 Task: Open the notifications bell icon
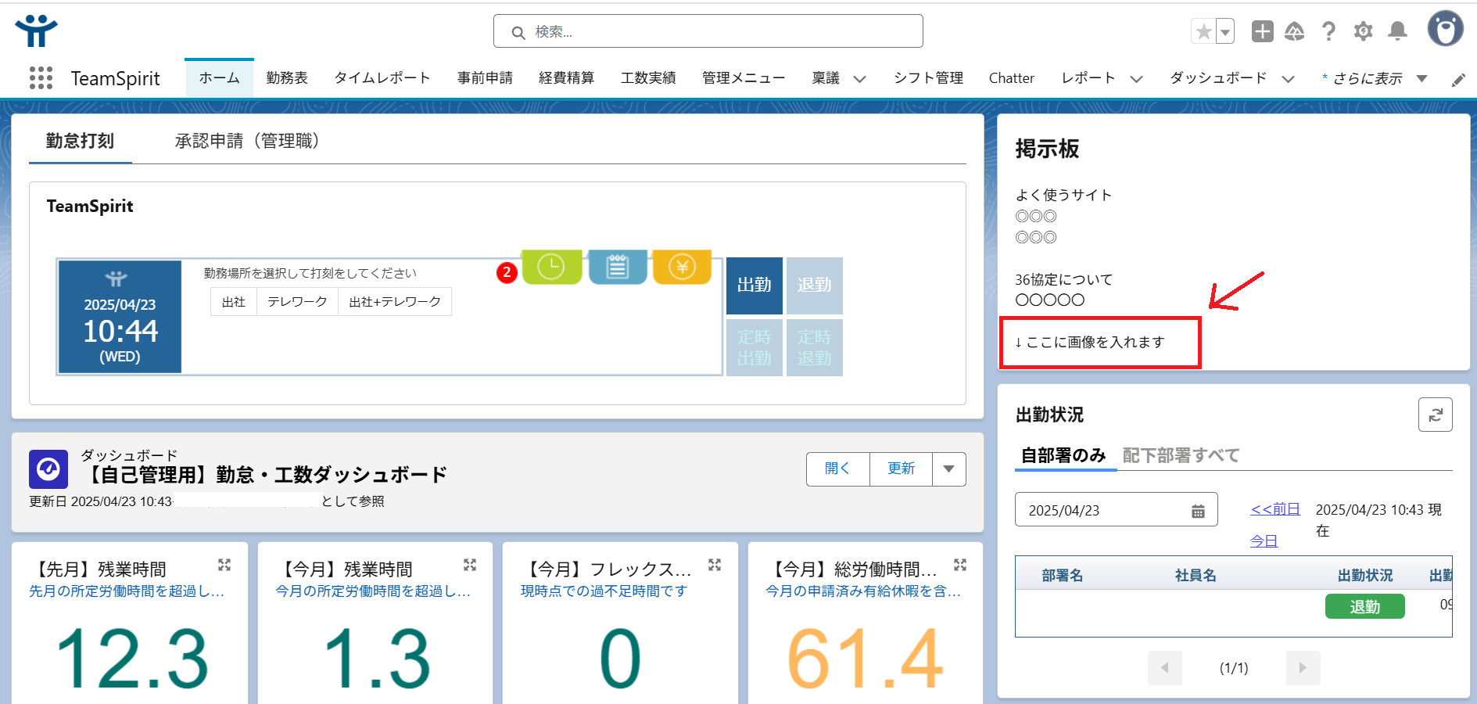pos(1397,31)
